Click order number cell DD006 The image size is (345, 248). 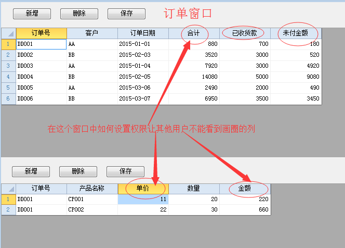pyautogui.click(x=42, y=98)
